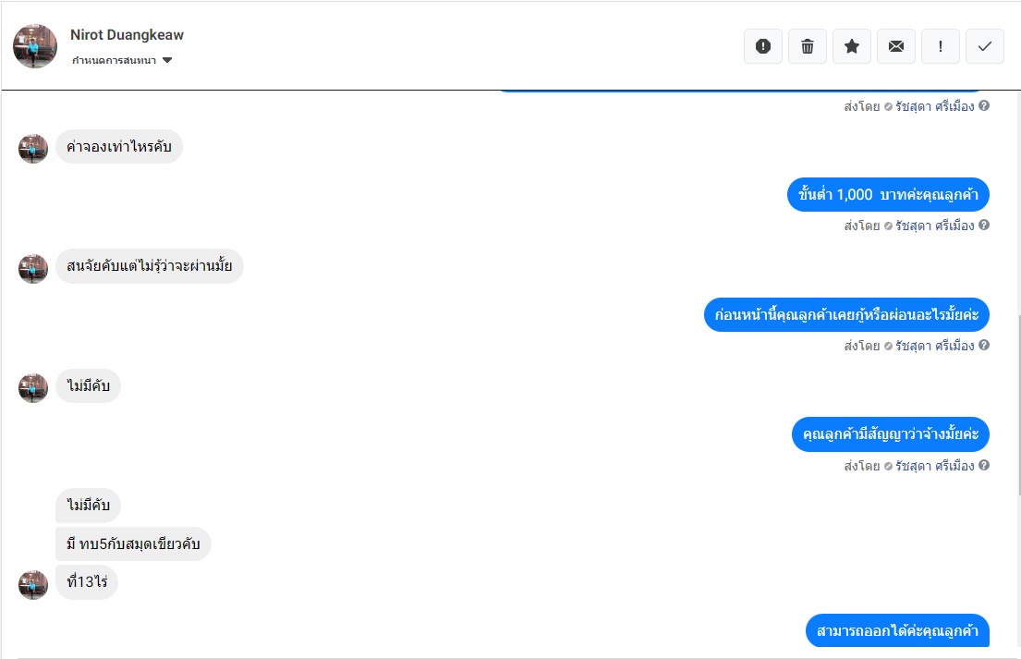Flag conversation with the plain exclamation button

tap(941, 46)
